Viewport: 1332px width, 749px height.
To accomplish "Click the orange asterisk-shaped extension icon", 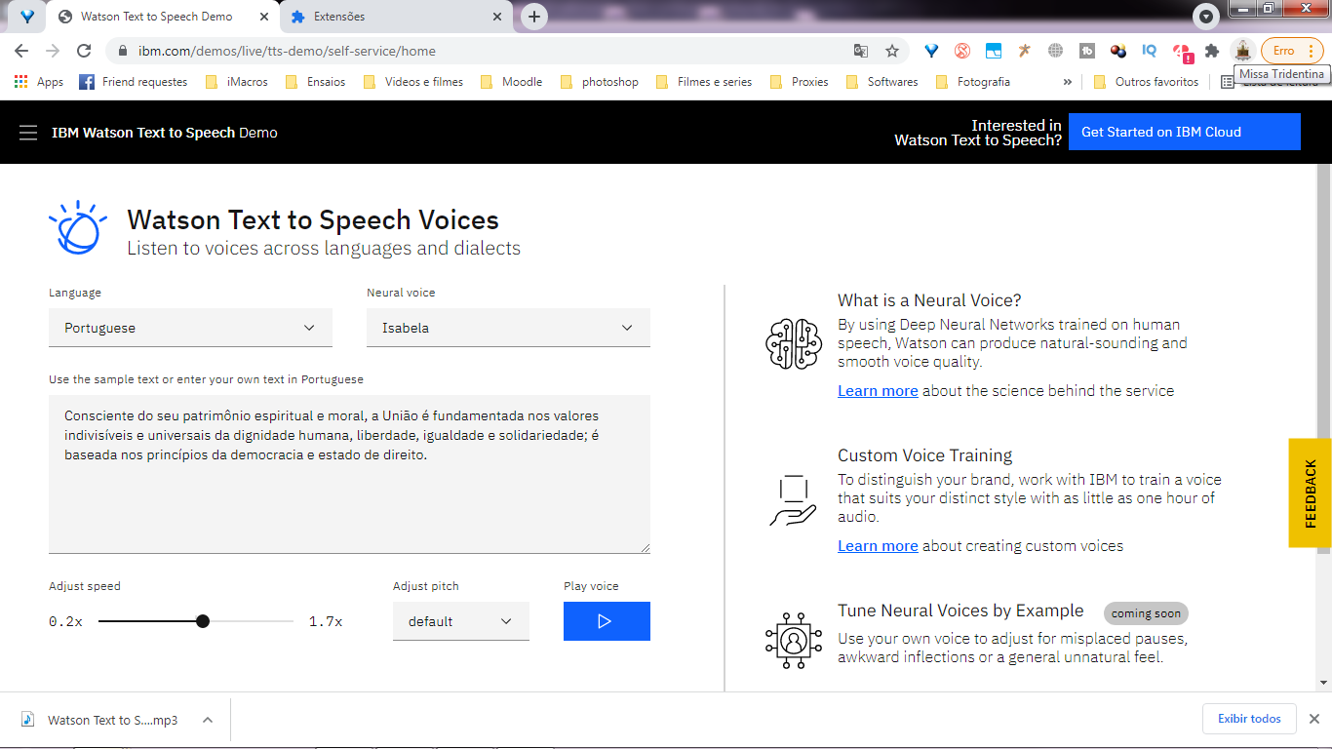I will (1024, 51).
